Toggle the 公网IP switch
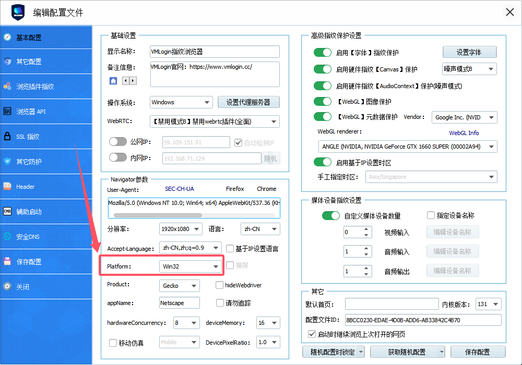The height and width of the screenshot is (365, 522). pos(118,142)
